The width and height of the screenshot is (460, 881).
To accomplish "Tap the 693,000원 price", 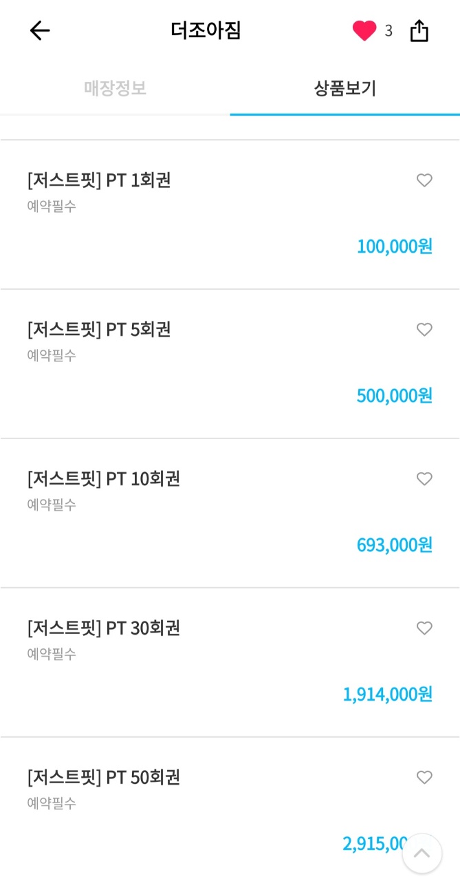I will click(x=395, y=544).
